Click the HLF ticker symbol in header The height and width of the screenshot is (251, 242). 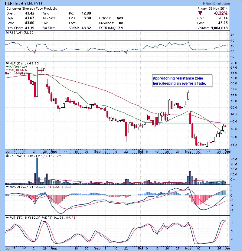tap(8, 3)
